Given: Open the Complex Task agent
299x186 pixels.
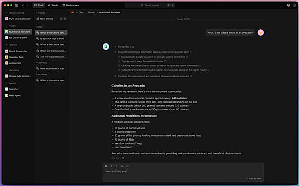Looking at the screenshot, I should point(18,57).
